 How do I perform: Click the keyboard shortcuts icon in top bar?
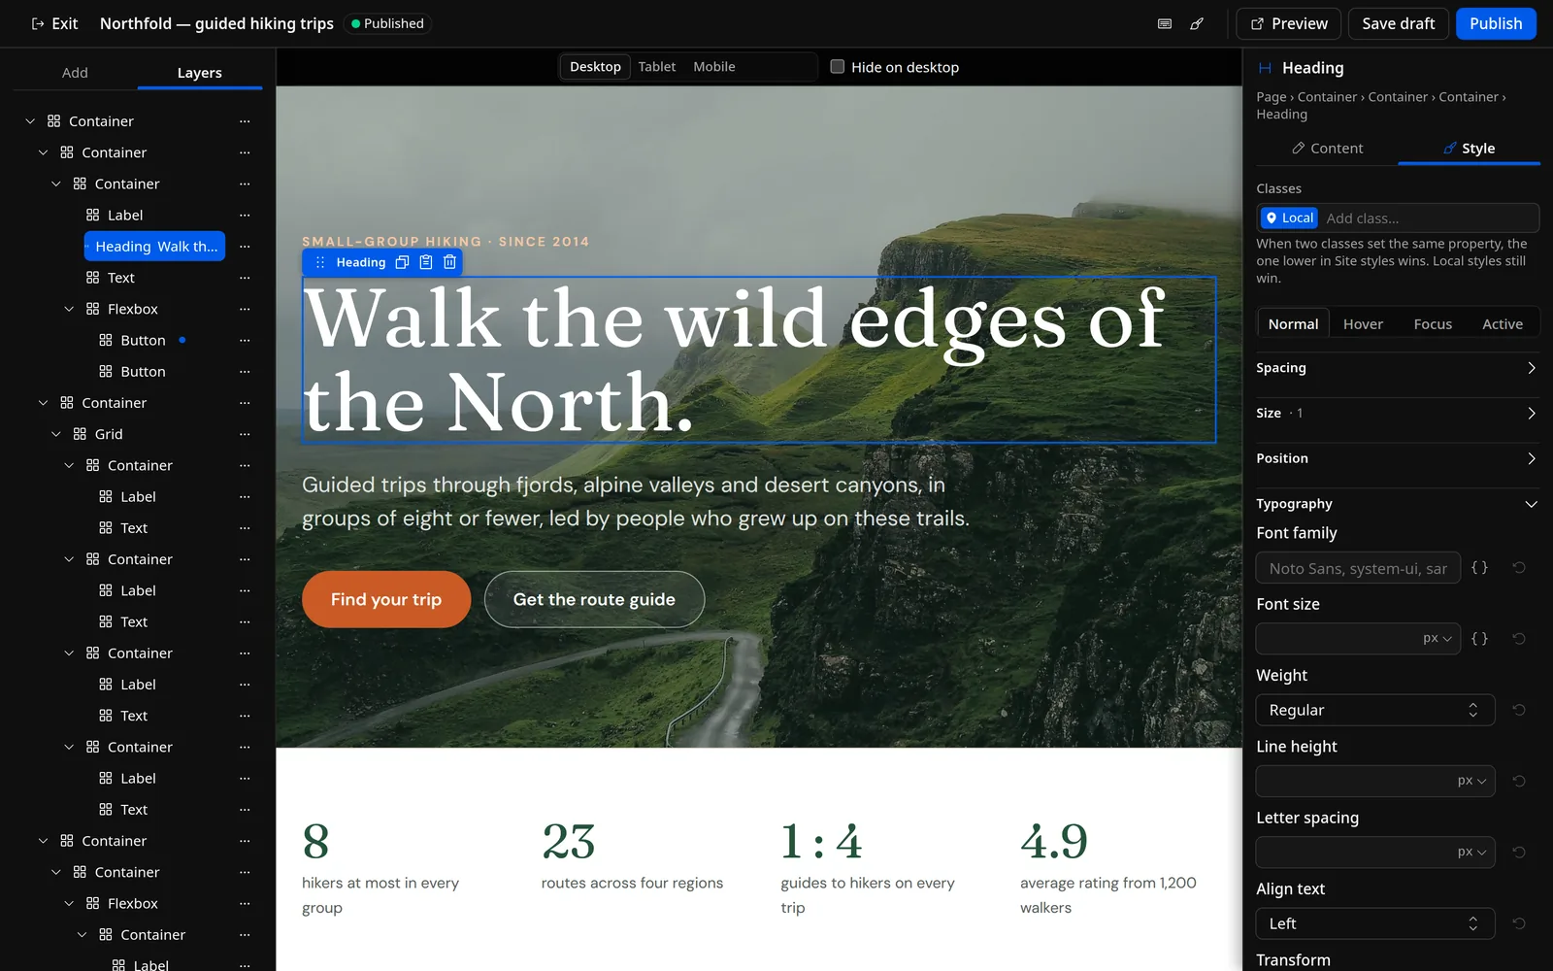[x=1165, y=23]
